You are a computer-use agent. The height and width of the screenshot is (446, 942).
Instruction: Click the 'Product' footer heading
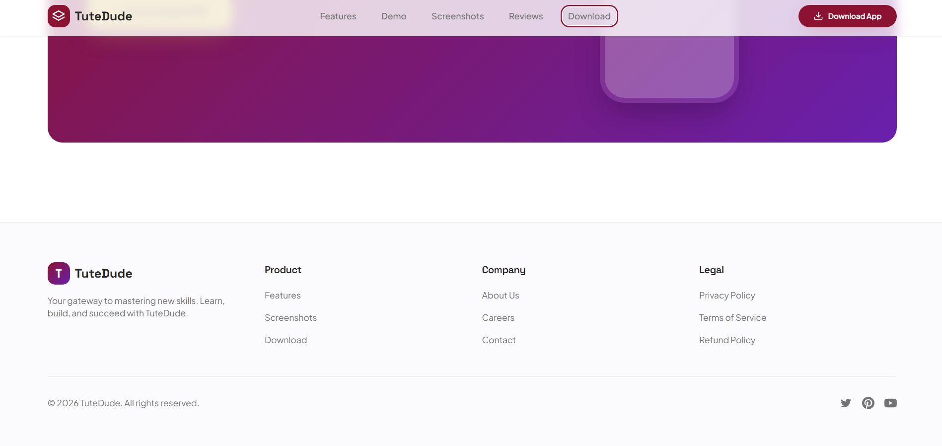[x=283, y=270]
